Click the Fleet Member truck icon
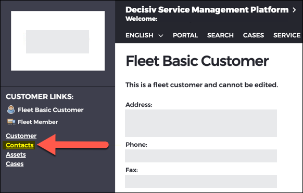 coord(11,122)
